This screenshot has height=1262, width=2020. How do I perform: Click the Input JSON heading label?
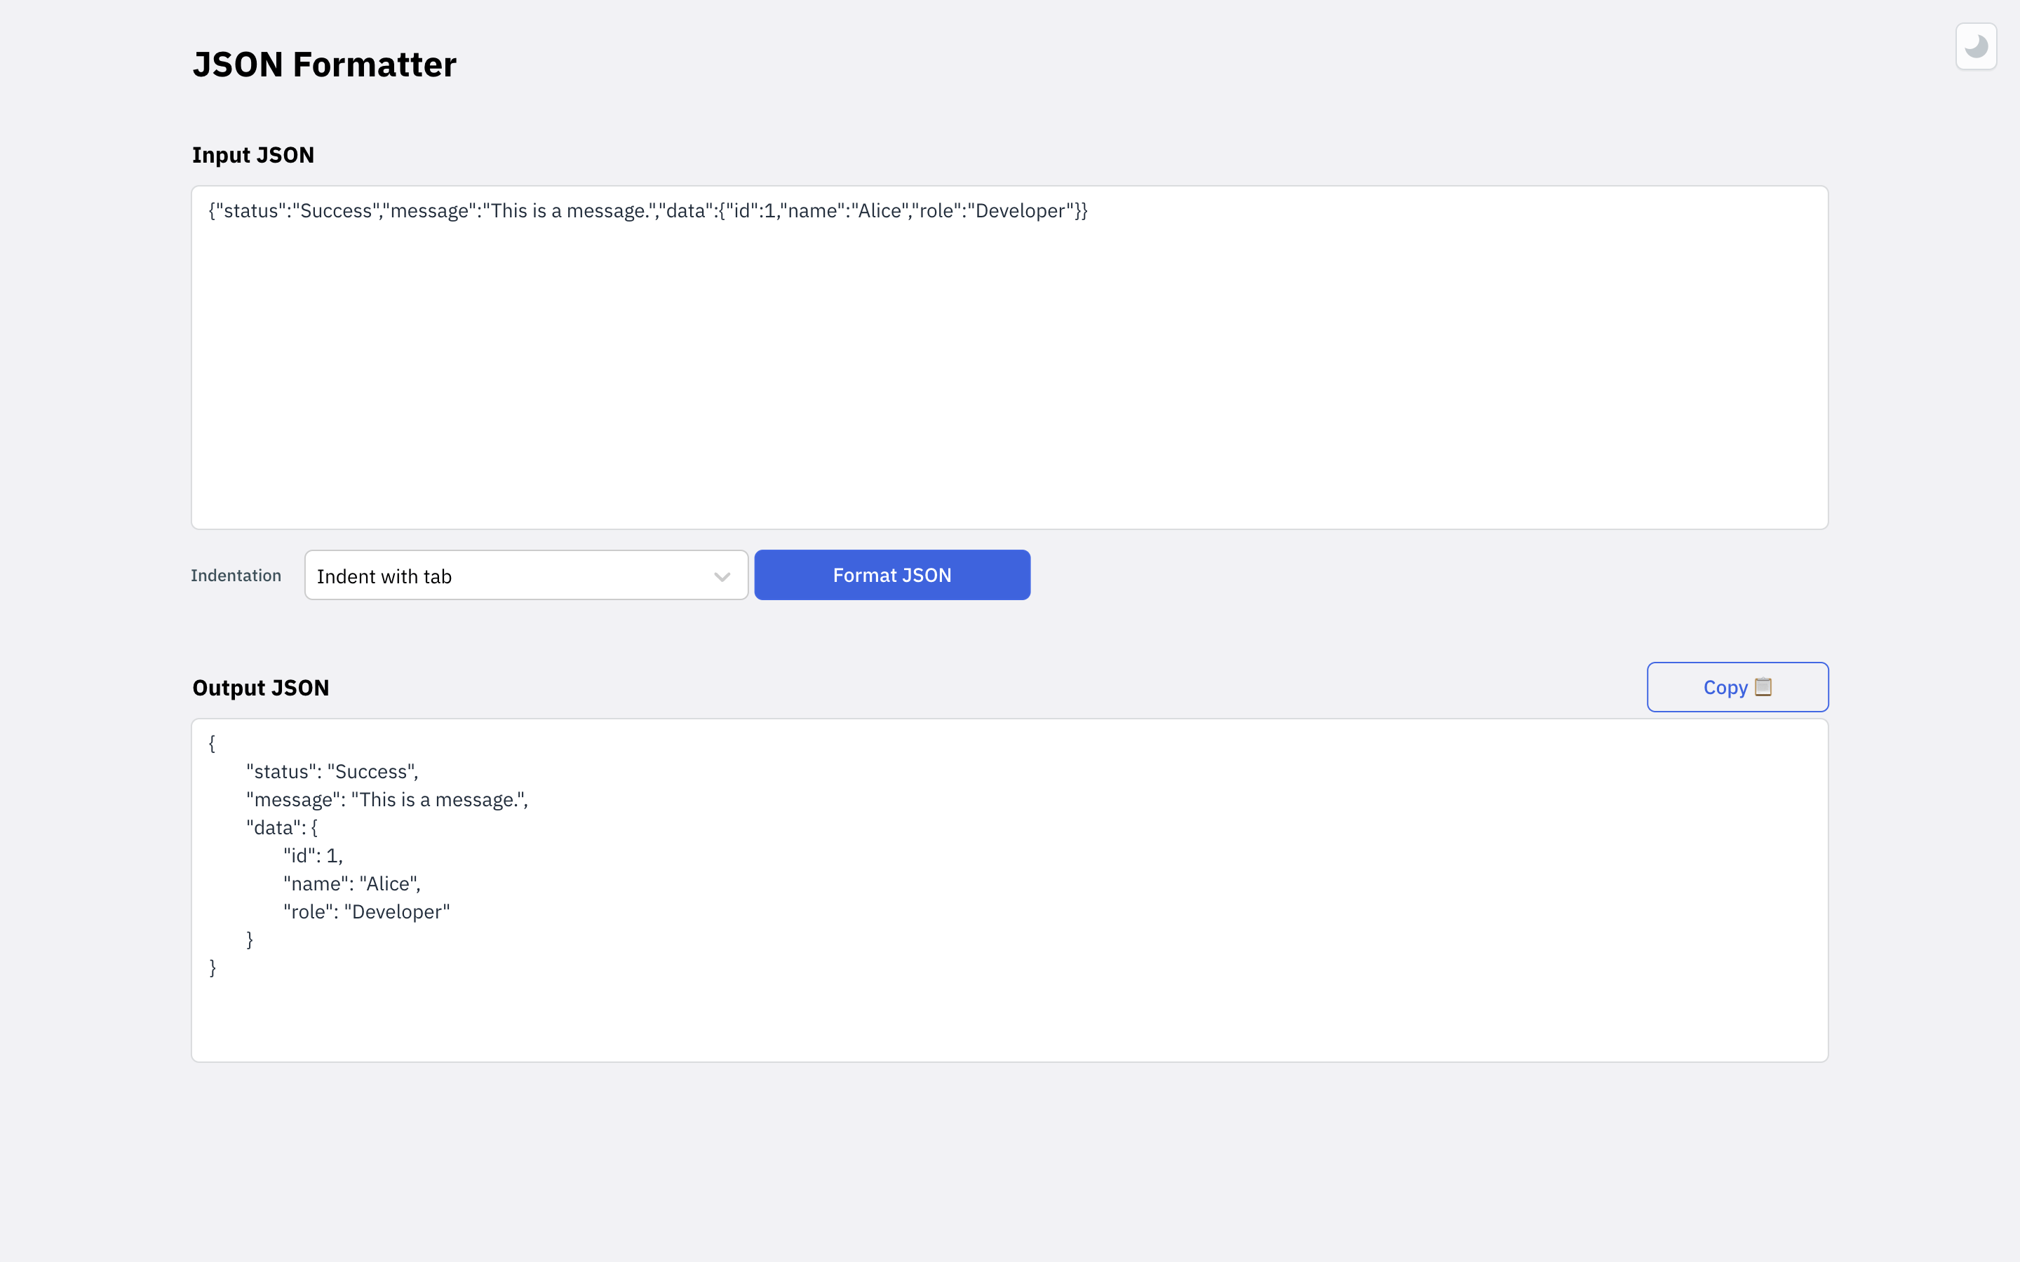coord(253,155)
